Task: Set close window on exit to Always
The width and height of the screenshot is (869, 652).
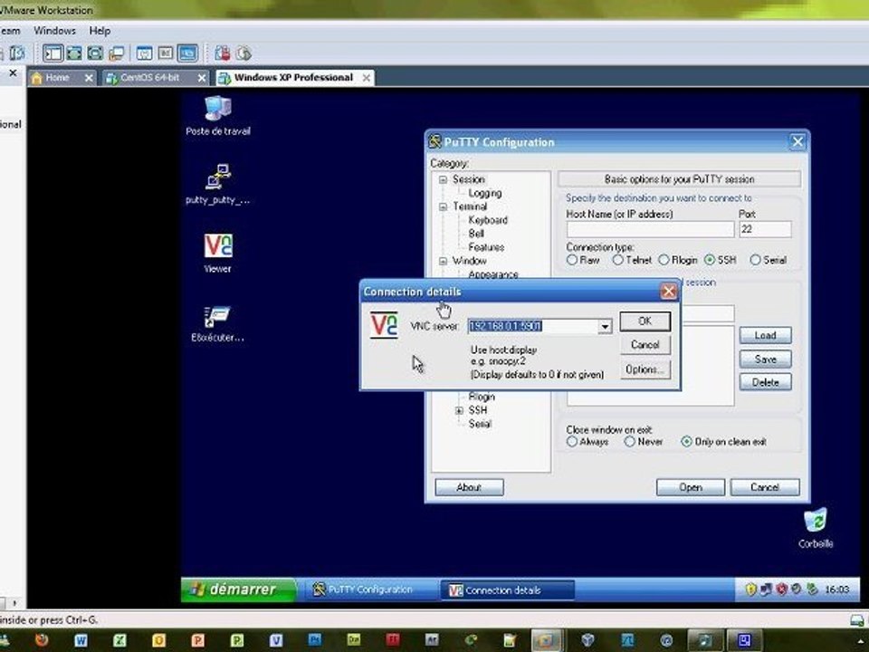Action: [572, 442]
